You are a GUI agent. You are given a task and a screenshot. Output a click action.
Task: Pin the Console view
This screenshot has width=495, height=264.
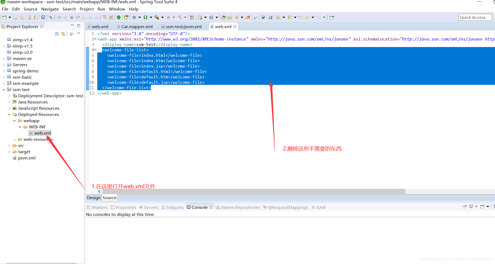[465, 207]
